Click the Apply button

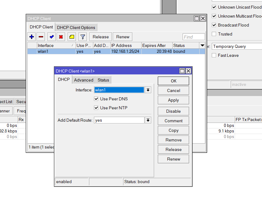click(x=173, y=100)
